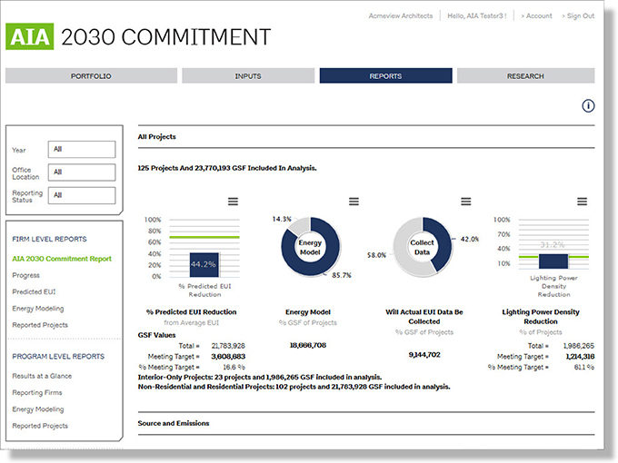Click the 18,668,708 Energy Model GSF value

[x=308, y=345]
